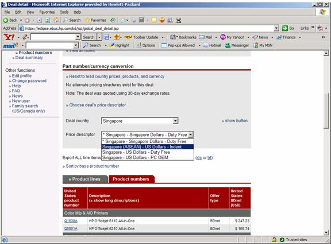Click the smiley face toolbar icon
The image size is (331, 244).
tap(162, 20)
